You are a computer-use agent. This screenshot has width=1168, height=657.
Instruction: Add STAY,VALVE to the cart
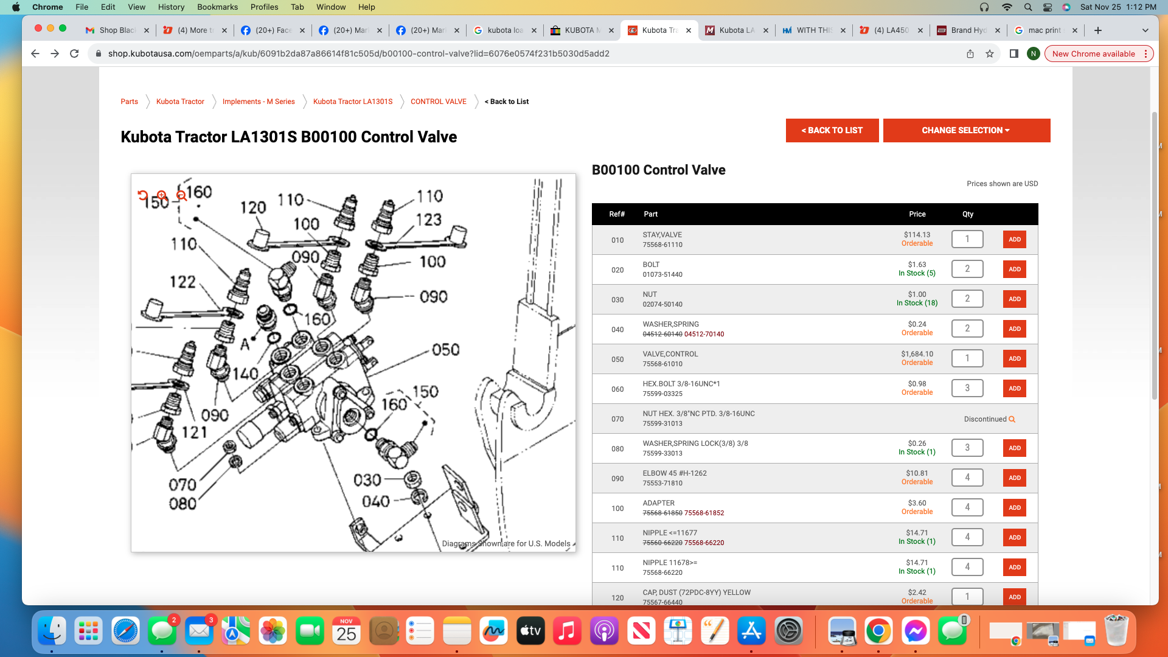coord(1014,239)
